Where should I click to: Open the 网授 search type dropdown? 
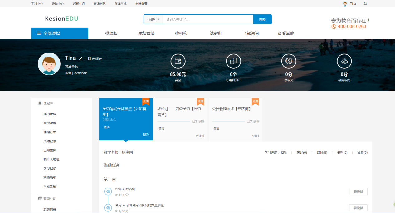(x=154, y=19)
